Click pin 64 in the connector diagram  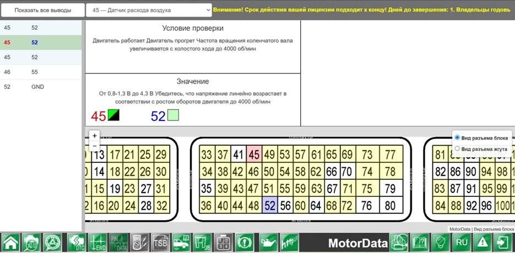317,205
